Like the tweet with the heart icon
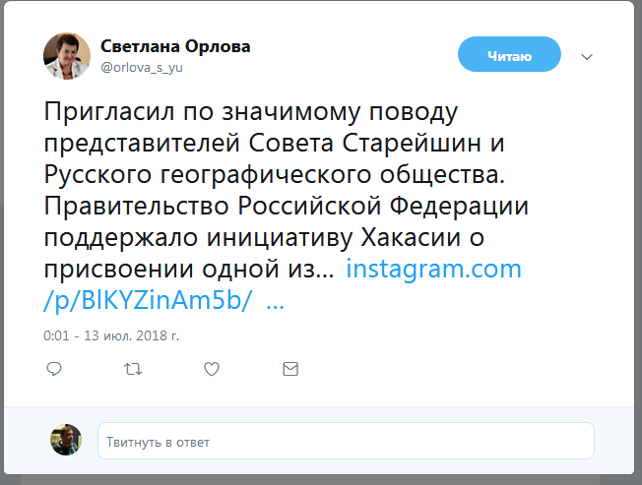The width and height of the screenshot is (642, 485). pyautogui.click(x=212, y=369)
